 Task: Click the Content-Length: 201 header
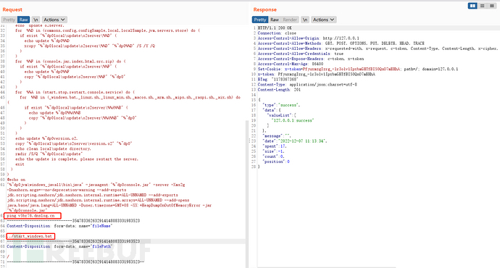click(279, 90)
